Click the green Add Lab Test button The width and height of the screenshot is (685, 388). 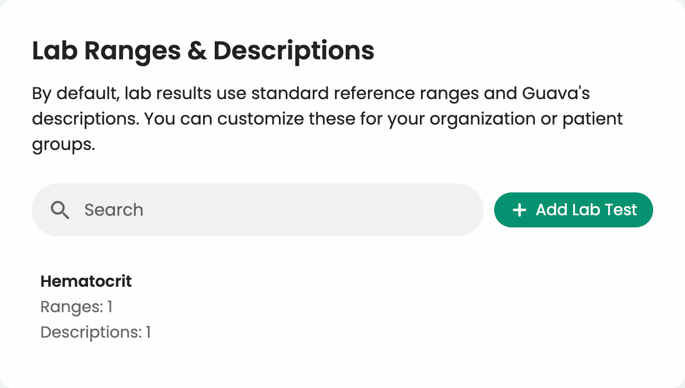coord(573,210)
